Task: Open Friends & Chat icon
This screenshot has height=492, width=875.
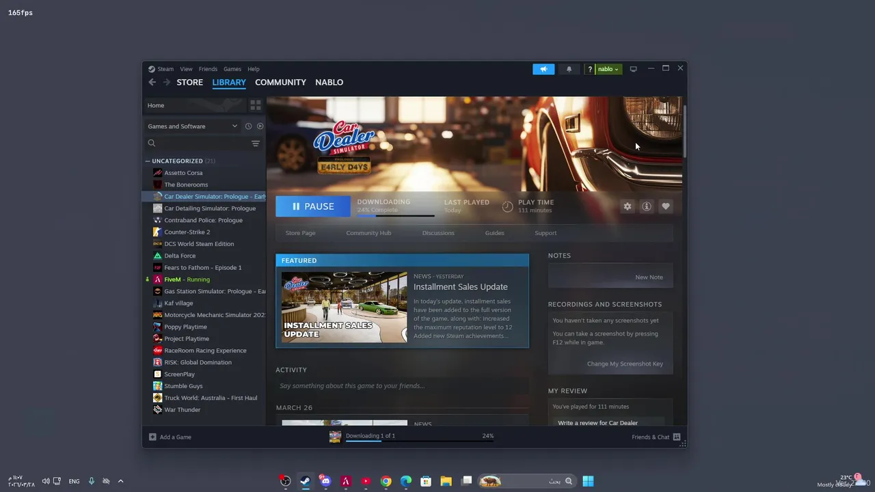Action: pos(677,437)
